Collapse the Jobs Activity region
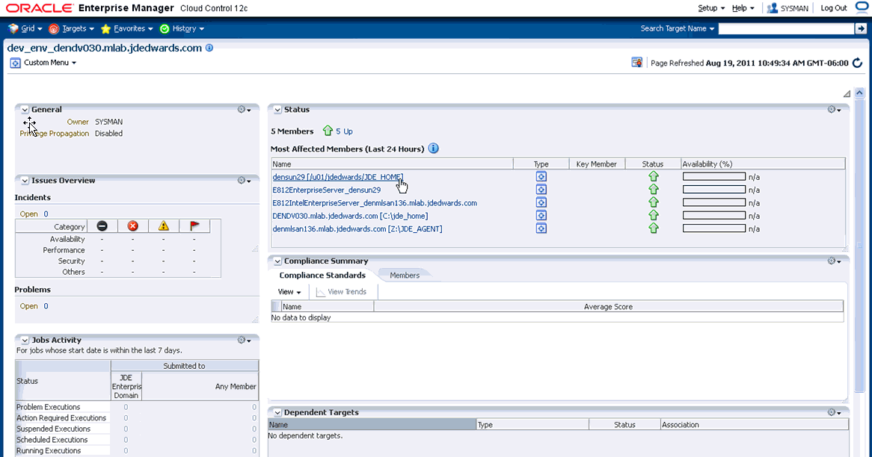872x457 pixels. [25, 341]
